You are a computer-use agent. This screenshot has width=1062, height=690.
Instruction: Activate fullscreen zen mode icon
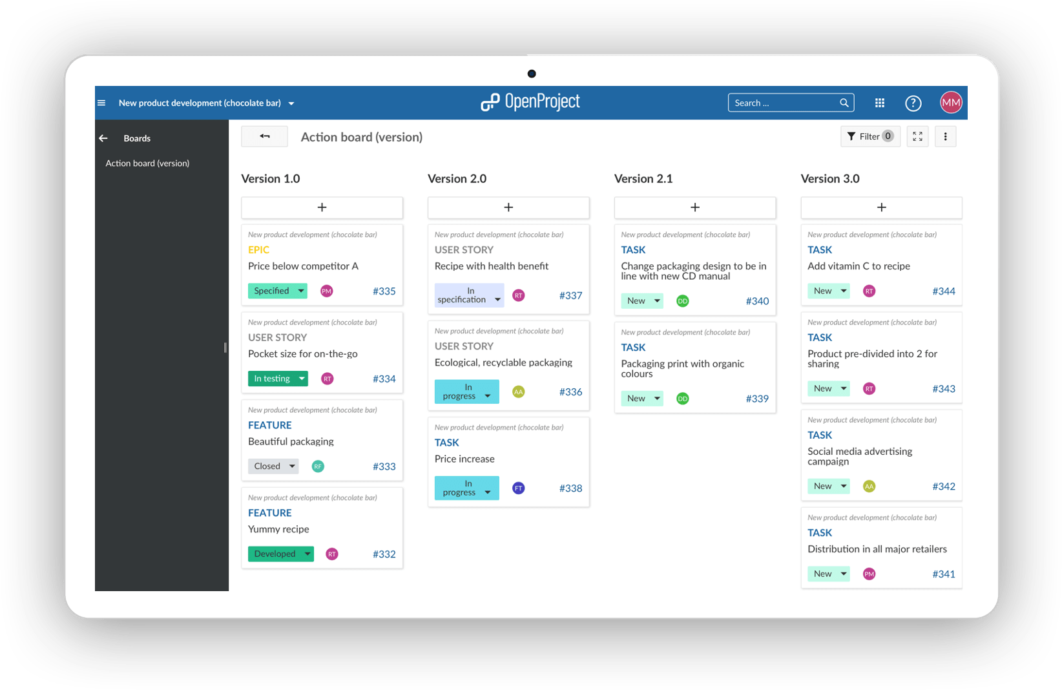coord(917,136)
